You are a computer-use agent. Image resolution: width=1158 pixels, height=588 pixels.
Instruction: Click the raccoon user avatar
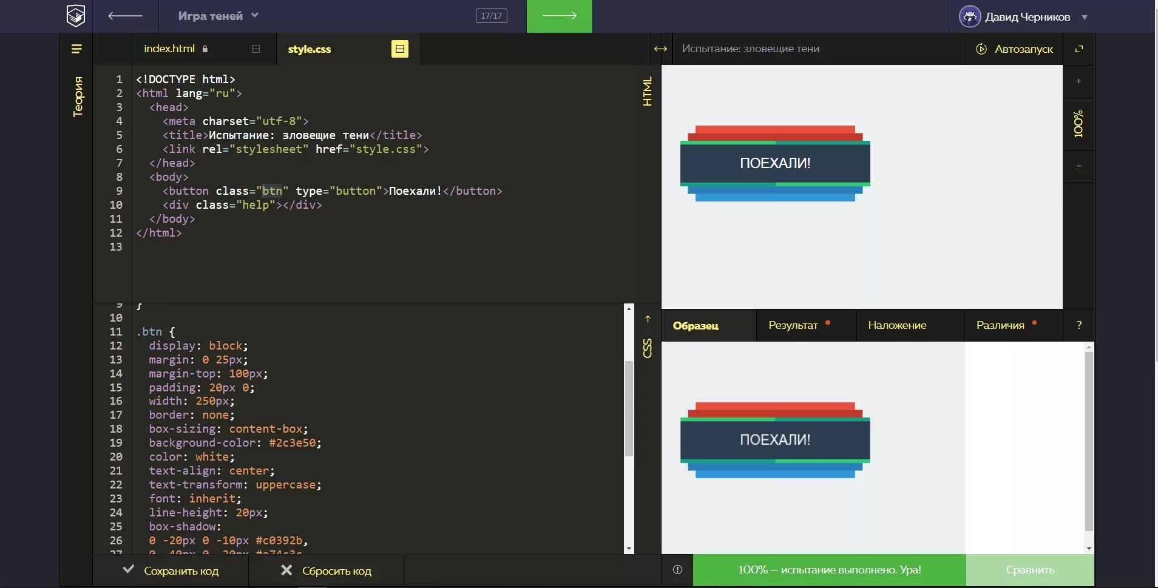pos(969,16)
